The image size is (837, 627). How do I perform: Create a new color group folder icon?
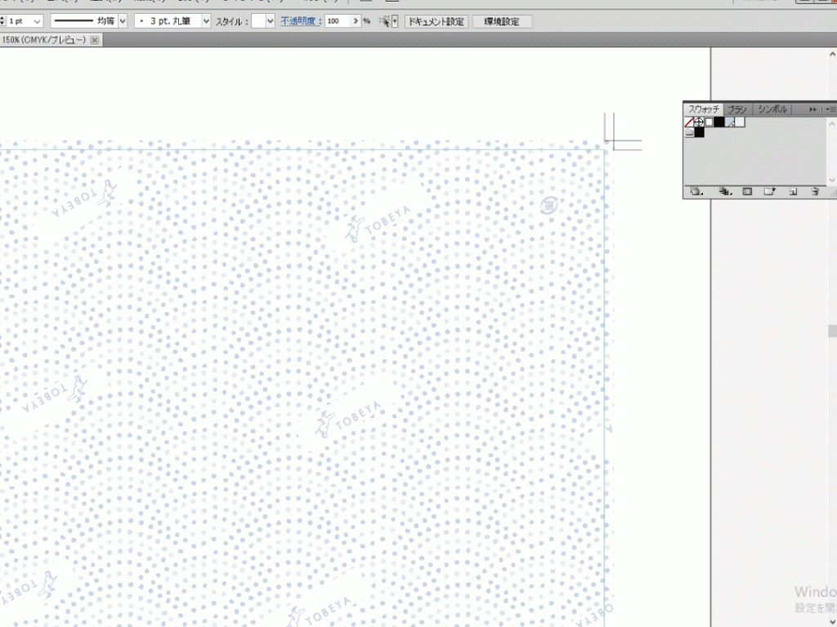(769, 191)
